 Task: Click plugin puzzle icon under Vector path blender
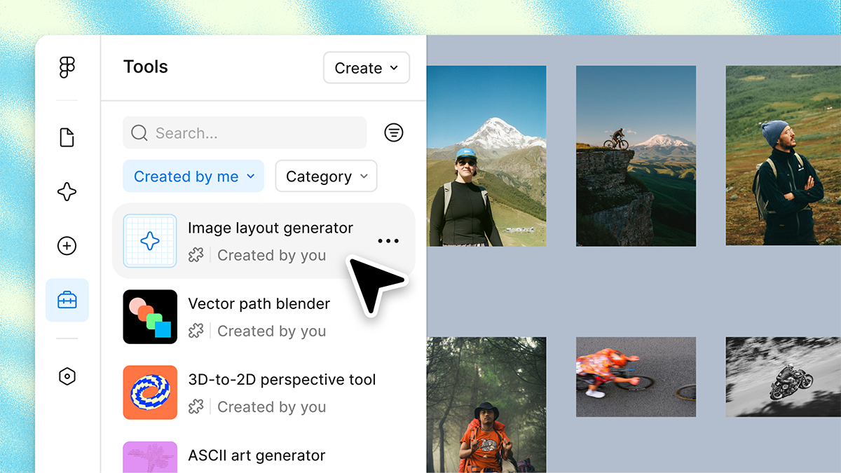[196, 331]
